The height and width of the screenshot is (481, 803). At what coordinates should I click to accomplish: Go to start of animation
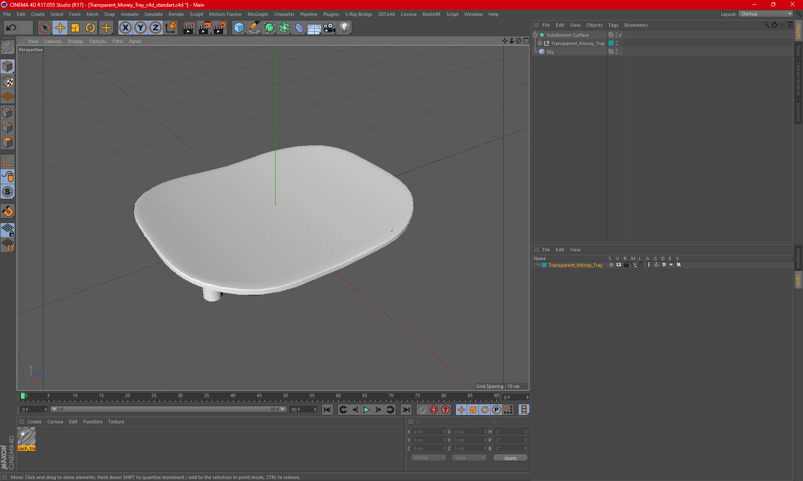tap(327, 410)
